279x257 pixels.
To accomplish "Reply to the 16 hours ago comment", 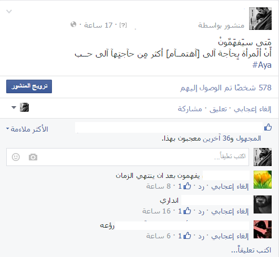I will (x=201, y=211).
